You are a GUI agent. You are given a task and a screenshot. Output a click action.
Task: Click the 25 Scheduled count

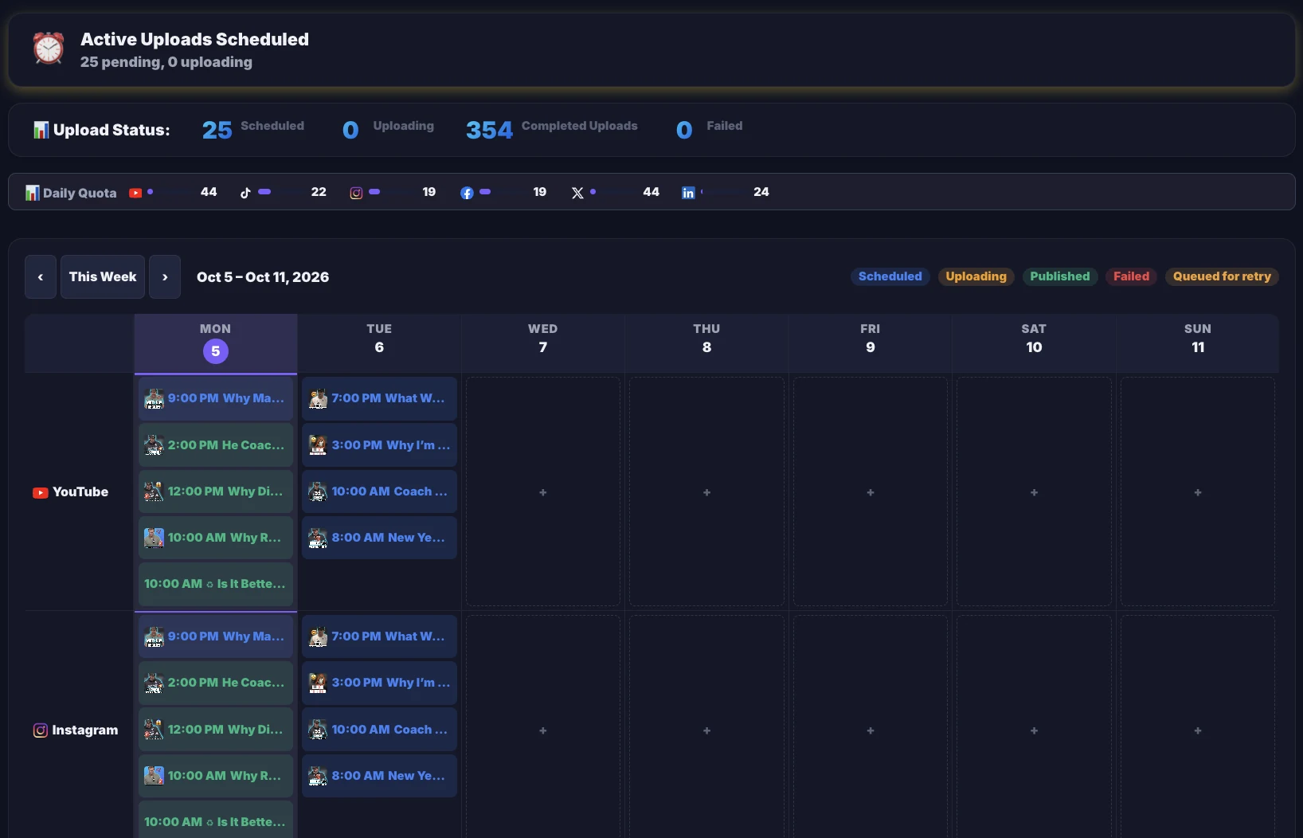coord(217,130)
